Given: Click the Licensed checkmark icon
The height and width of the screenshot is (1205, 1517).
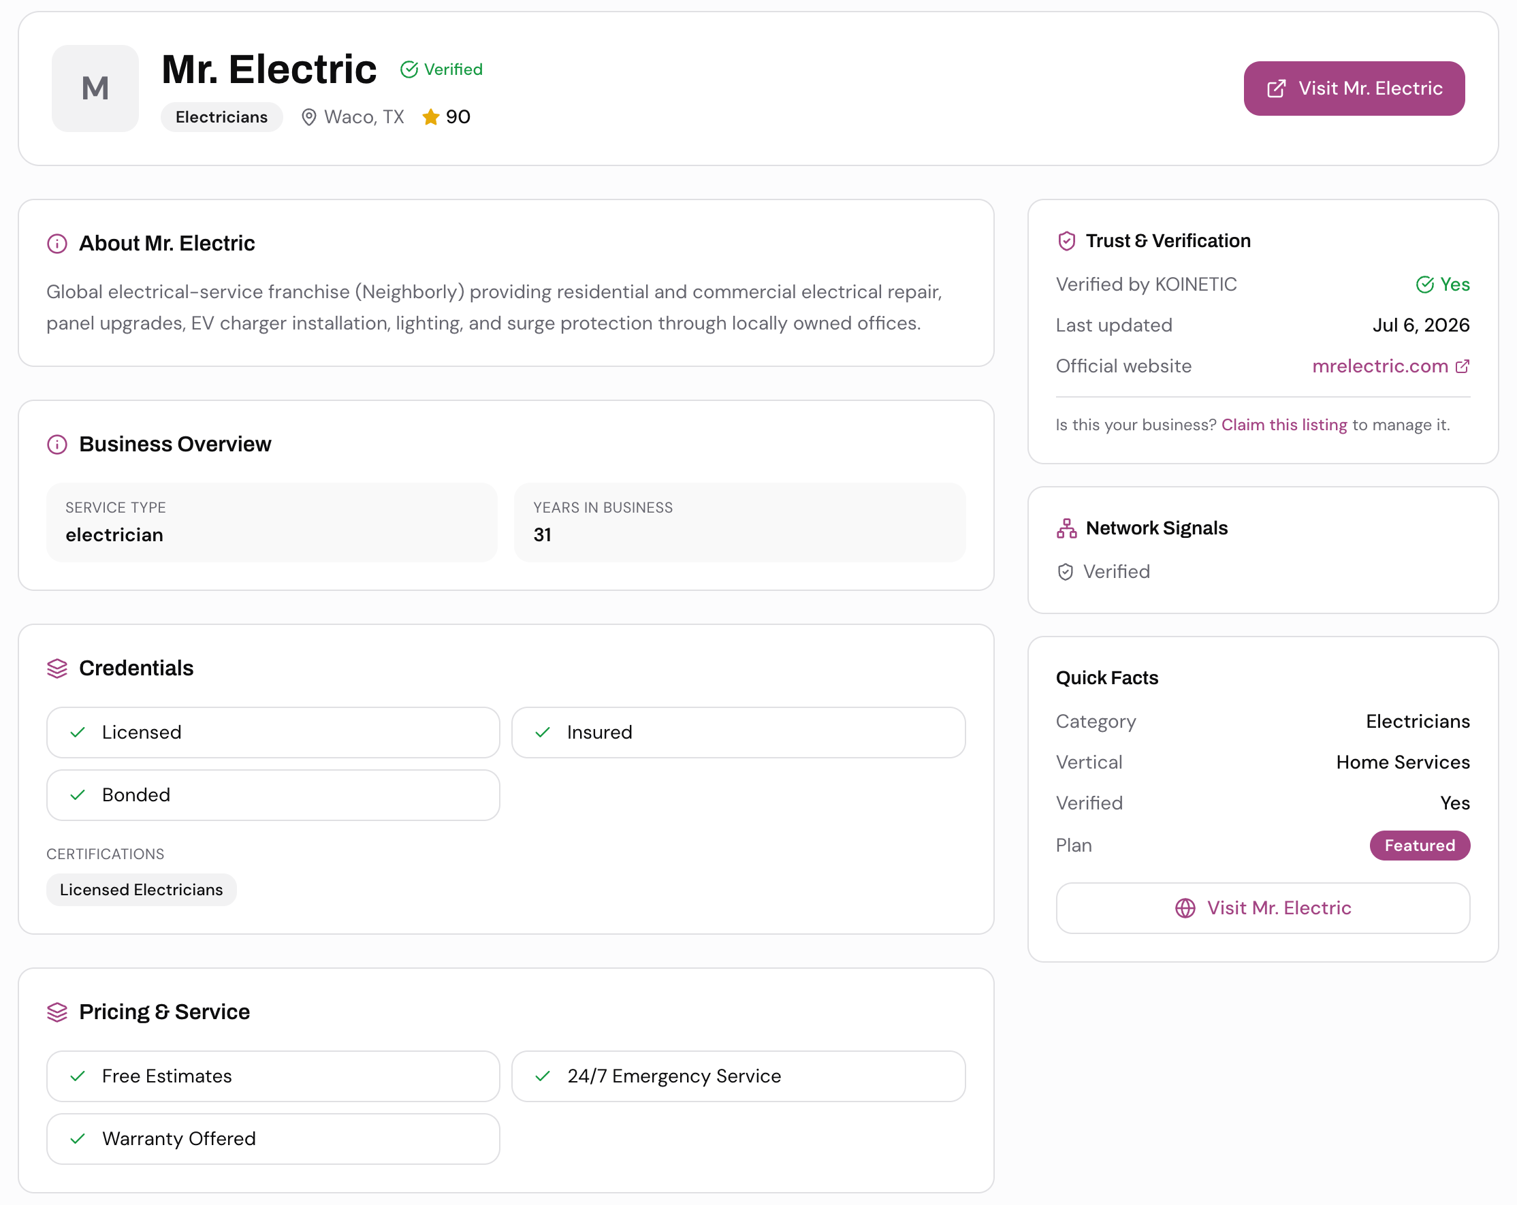Looking at the screenshot, I should (78, 733).
